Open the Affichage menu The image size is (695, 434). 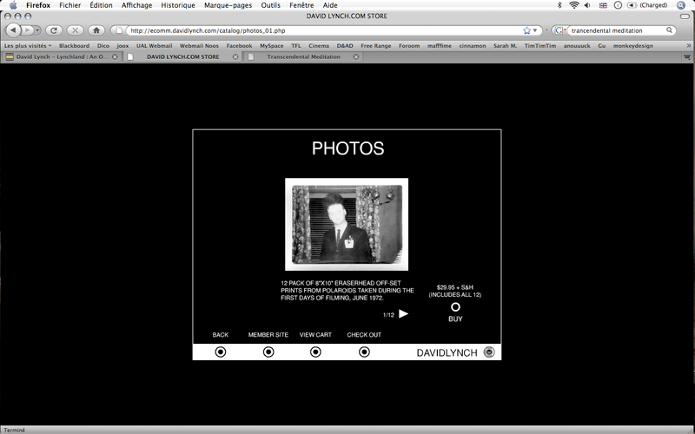tap(136, 5)
